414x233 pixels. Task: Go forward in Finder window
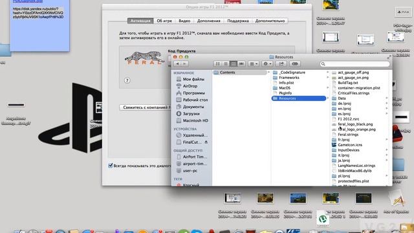184,63
